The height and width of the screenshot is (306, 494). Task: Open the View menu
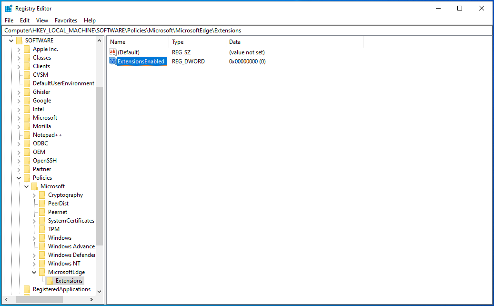tap(42, 20)
